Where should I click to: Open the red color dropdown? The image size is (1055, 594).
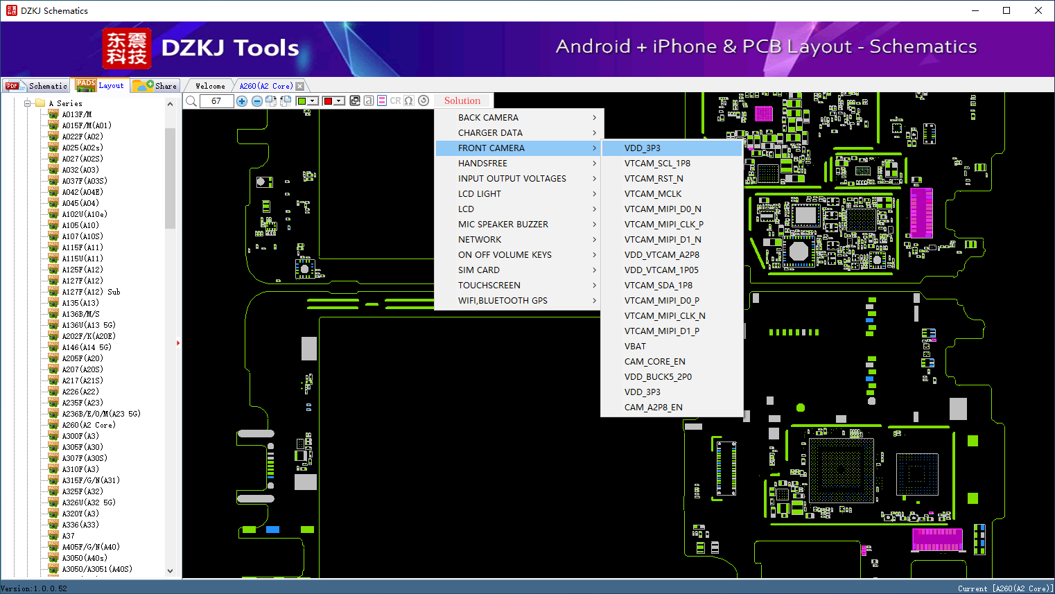point(339,101)
